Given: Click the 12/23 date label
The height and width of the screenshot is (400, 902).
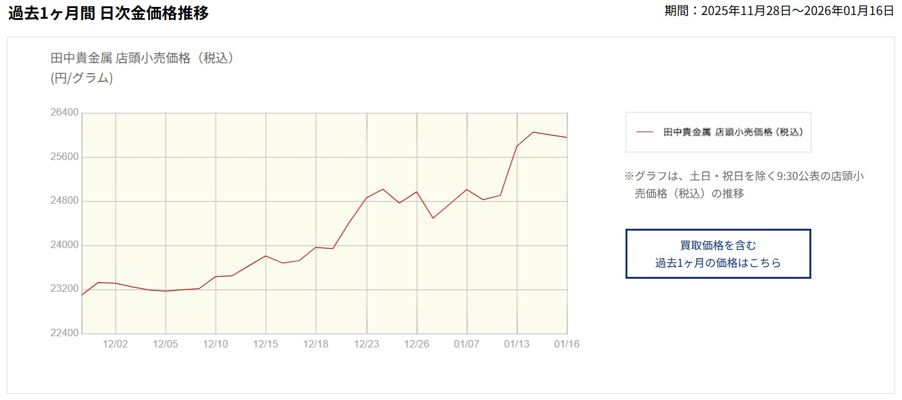Looking at the screenshot, I should tap(367, 344).
